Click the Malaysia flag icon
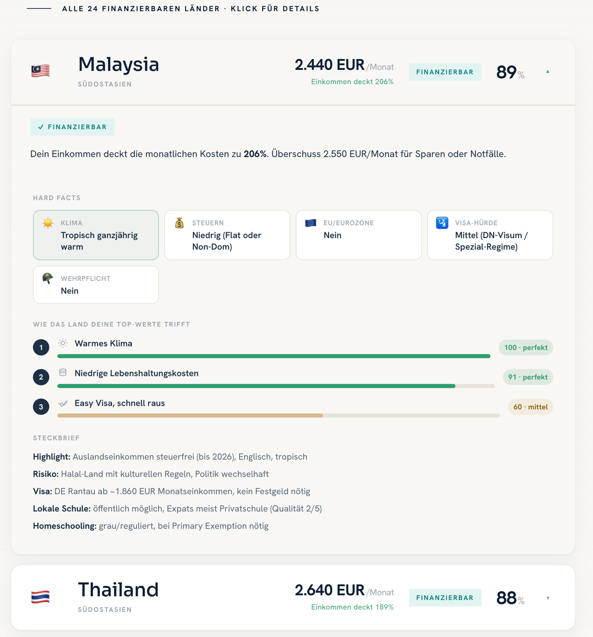The image size is (593, 637). coord(40,71)
